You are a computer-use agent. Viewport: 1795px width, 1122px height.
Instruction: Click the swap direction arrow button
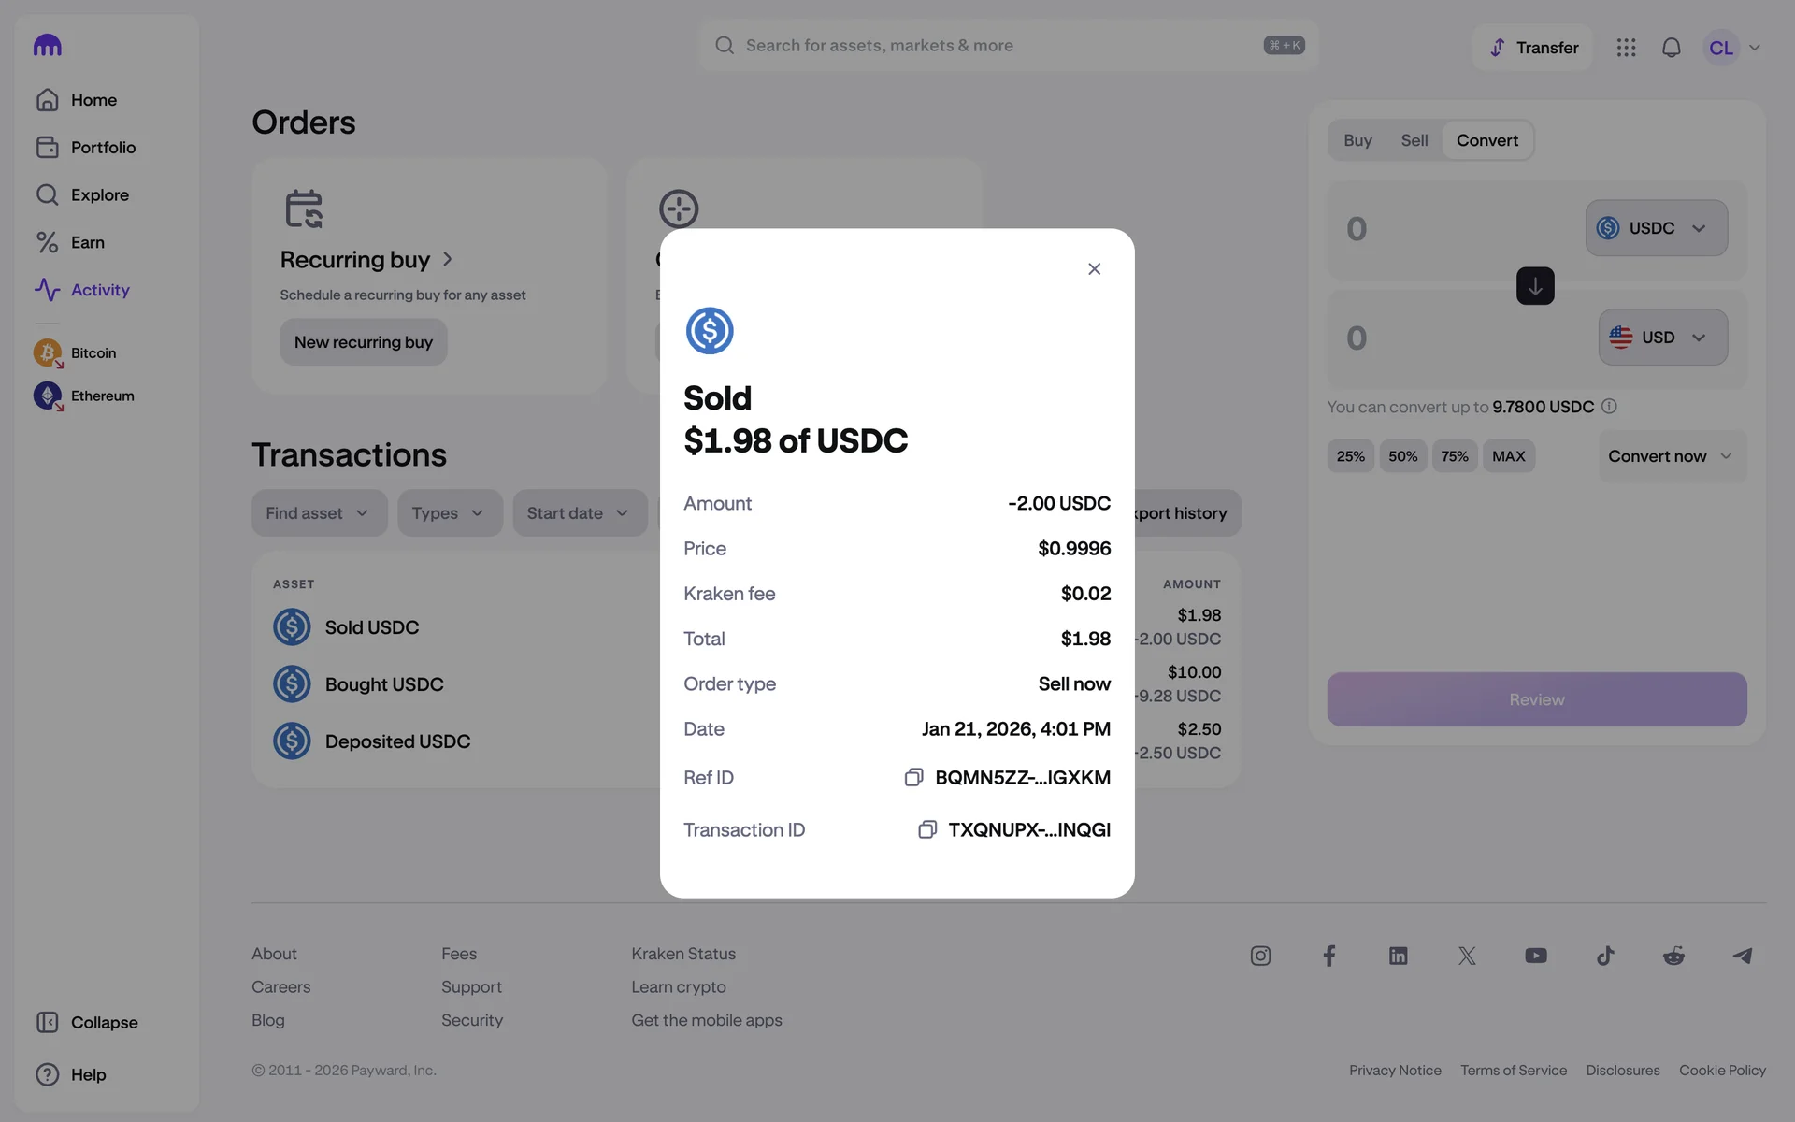click(1534, 286)
